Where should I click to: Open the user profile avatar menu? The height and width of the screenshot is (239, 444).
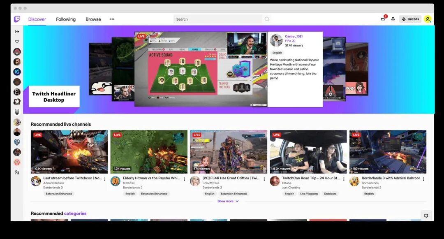[x=428, y=19]
